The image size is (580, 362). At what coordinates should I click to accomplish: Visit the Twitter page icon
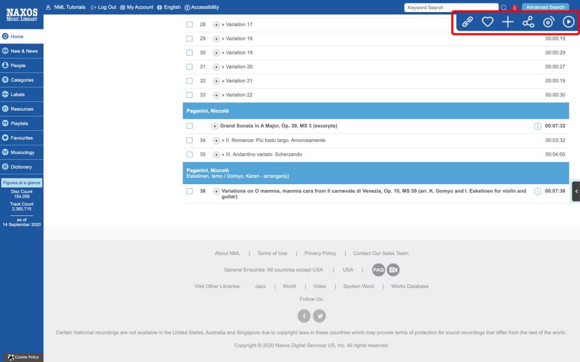coord(320,316)
